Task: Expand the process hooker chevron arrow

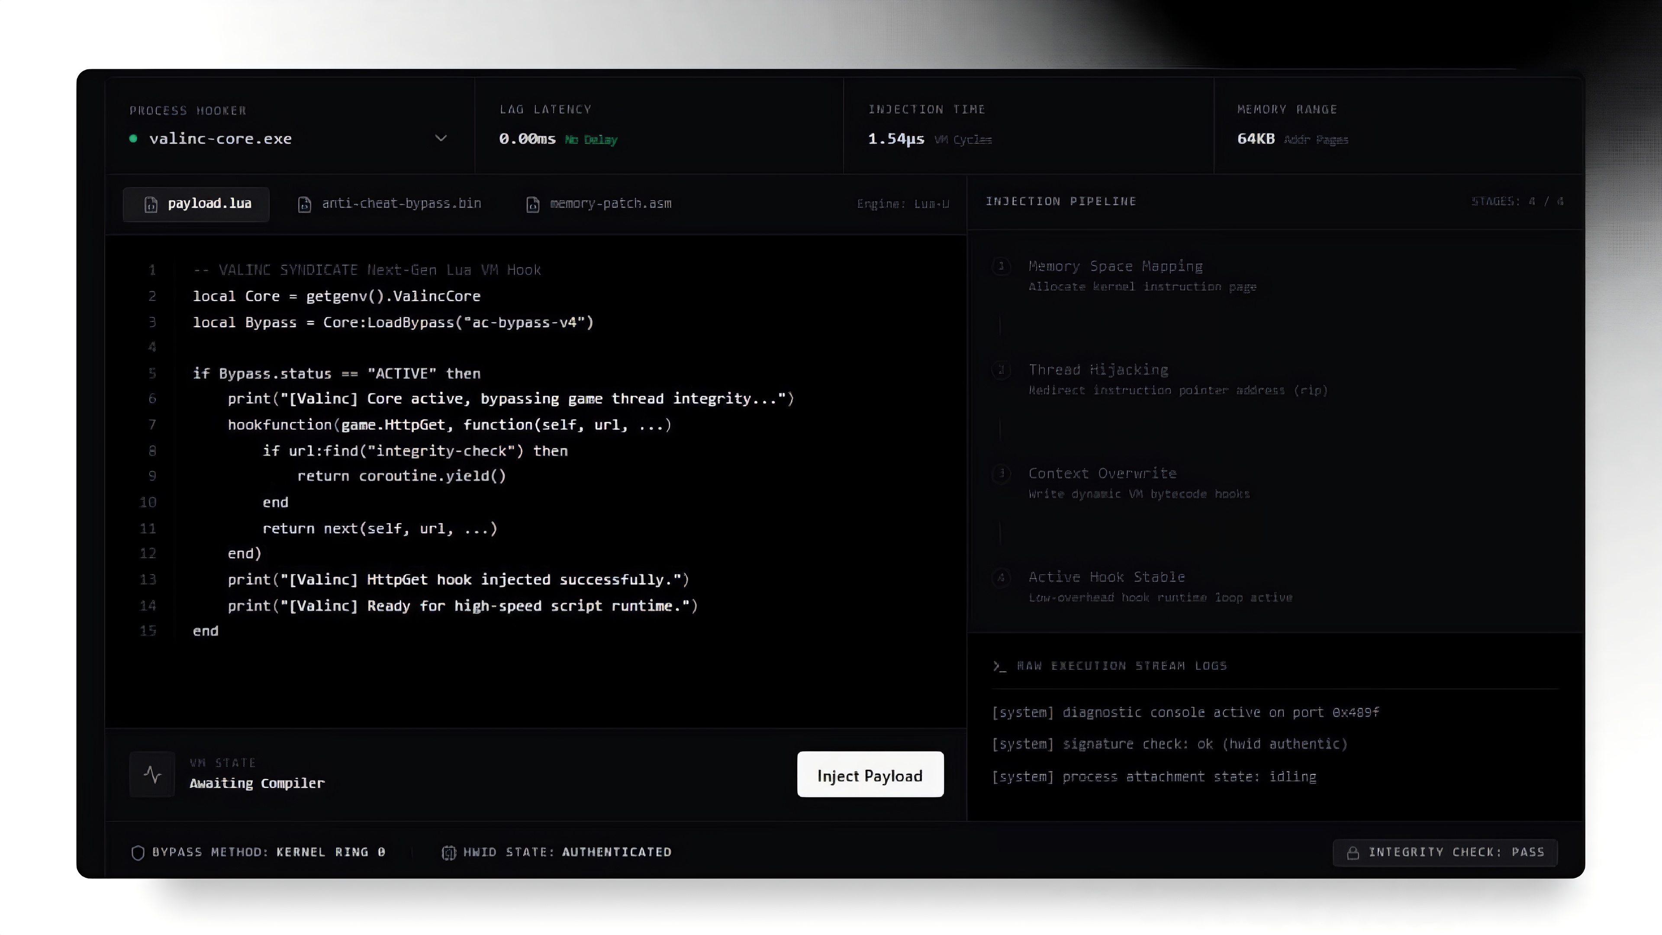Action: point(441,138)
